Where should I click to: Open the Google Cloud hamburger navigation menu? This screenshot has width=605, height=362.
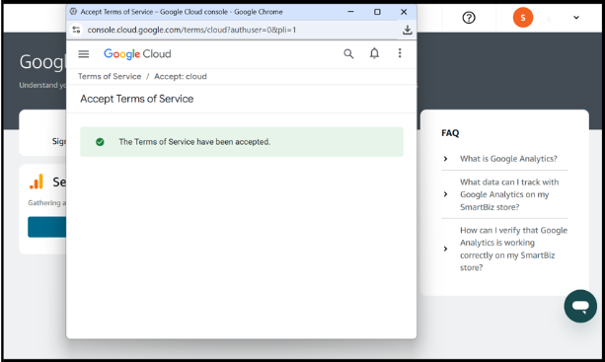pos(83,54)
